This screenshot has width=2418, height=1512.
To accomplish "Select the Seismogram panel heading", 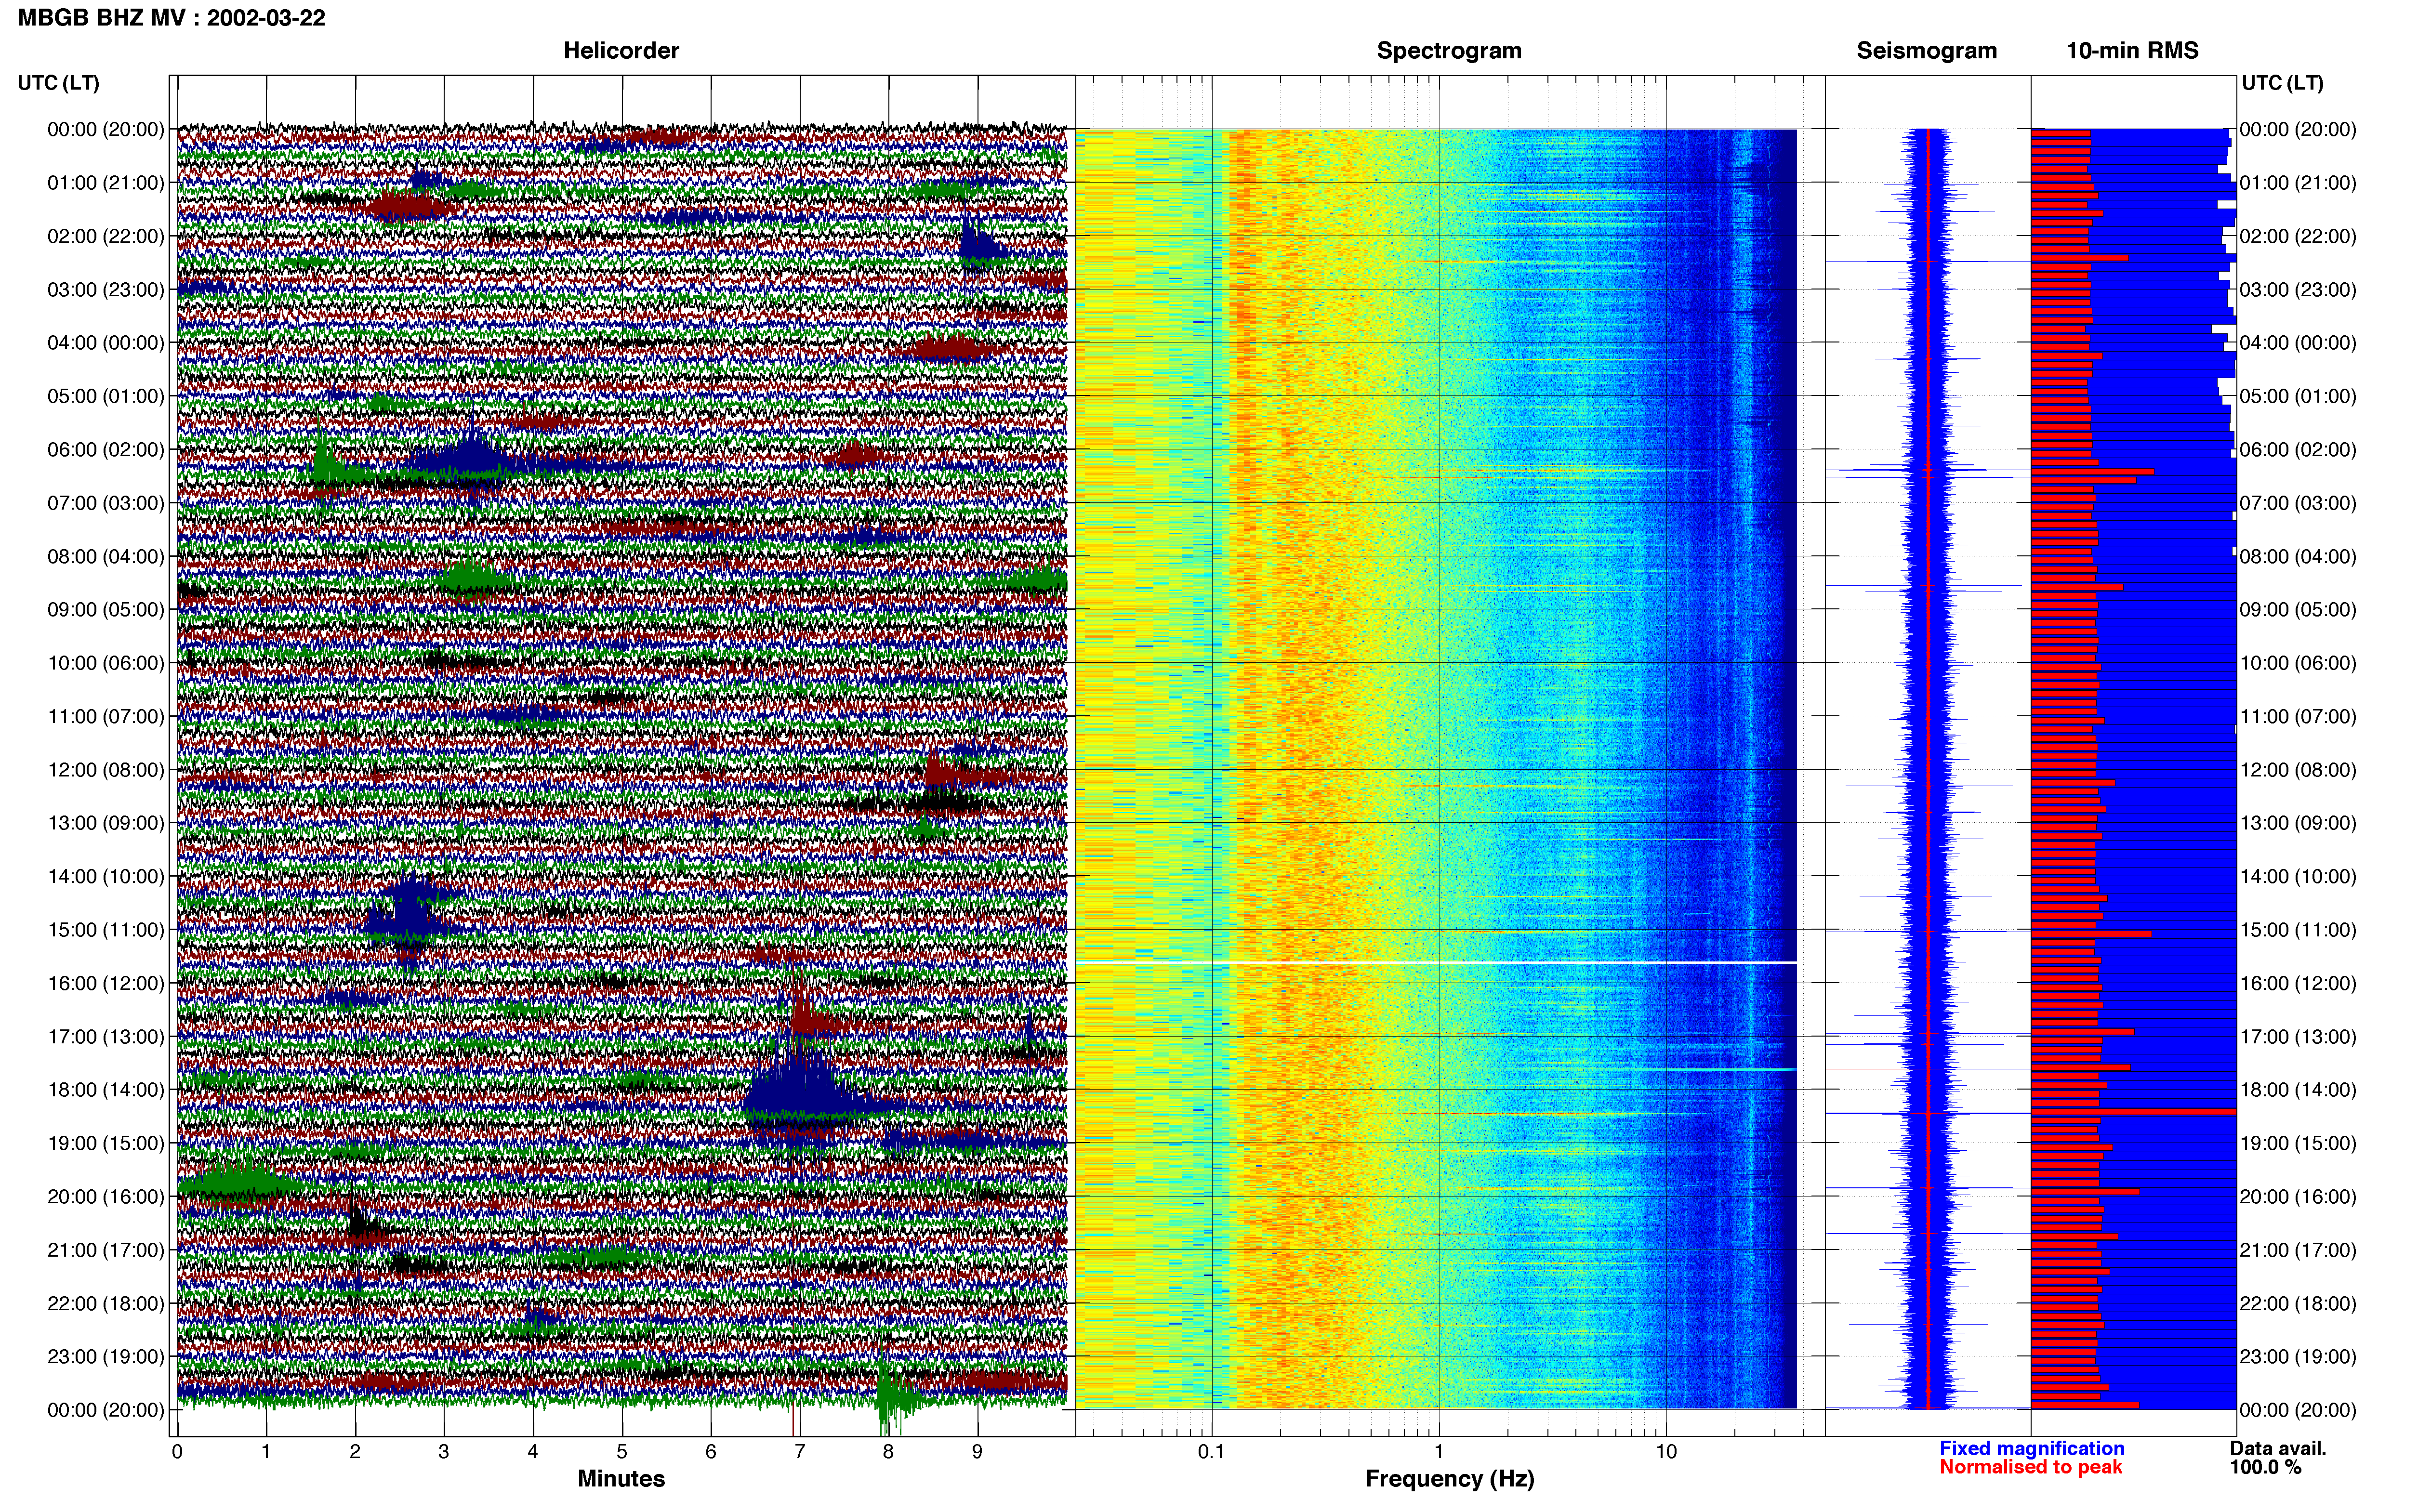I will coord(1926,50).
